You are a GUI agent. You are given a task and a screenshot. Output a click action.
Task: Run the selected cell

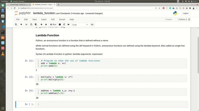point(53,25)
